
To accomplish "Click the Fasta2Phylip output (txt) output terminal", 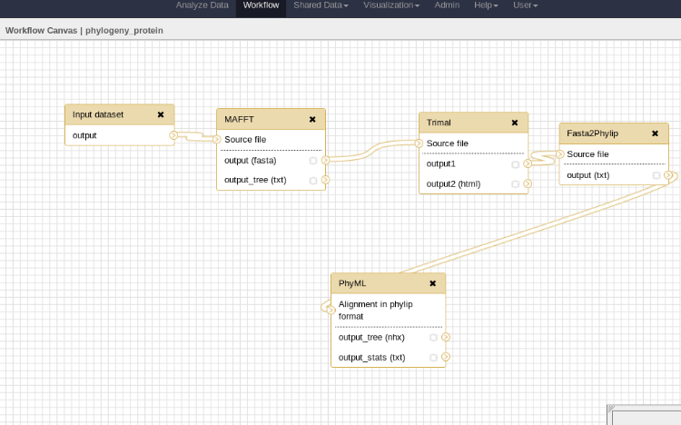I will tap(668, 175).
